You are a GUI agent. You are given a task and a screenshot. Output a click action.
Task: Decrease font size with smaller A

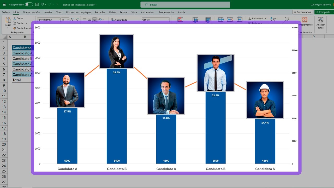pyautogui.click(x=77, y=20)
